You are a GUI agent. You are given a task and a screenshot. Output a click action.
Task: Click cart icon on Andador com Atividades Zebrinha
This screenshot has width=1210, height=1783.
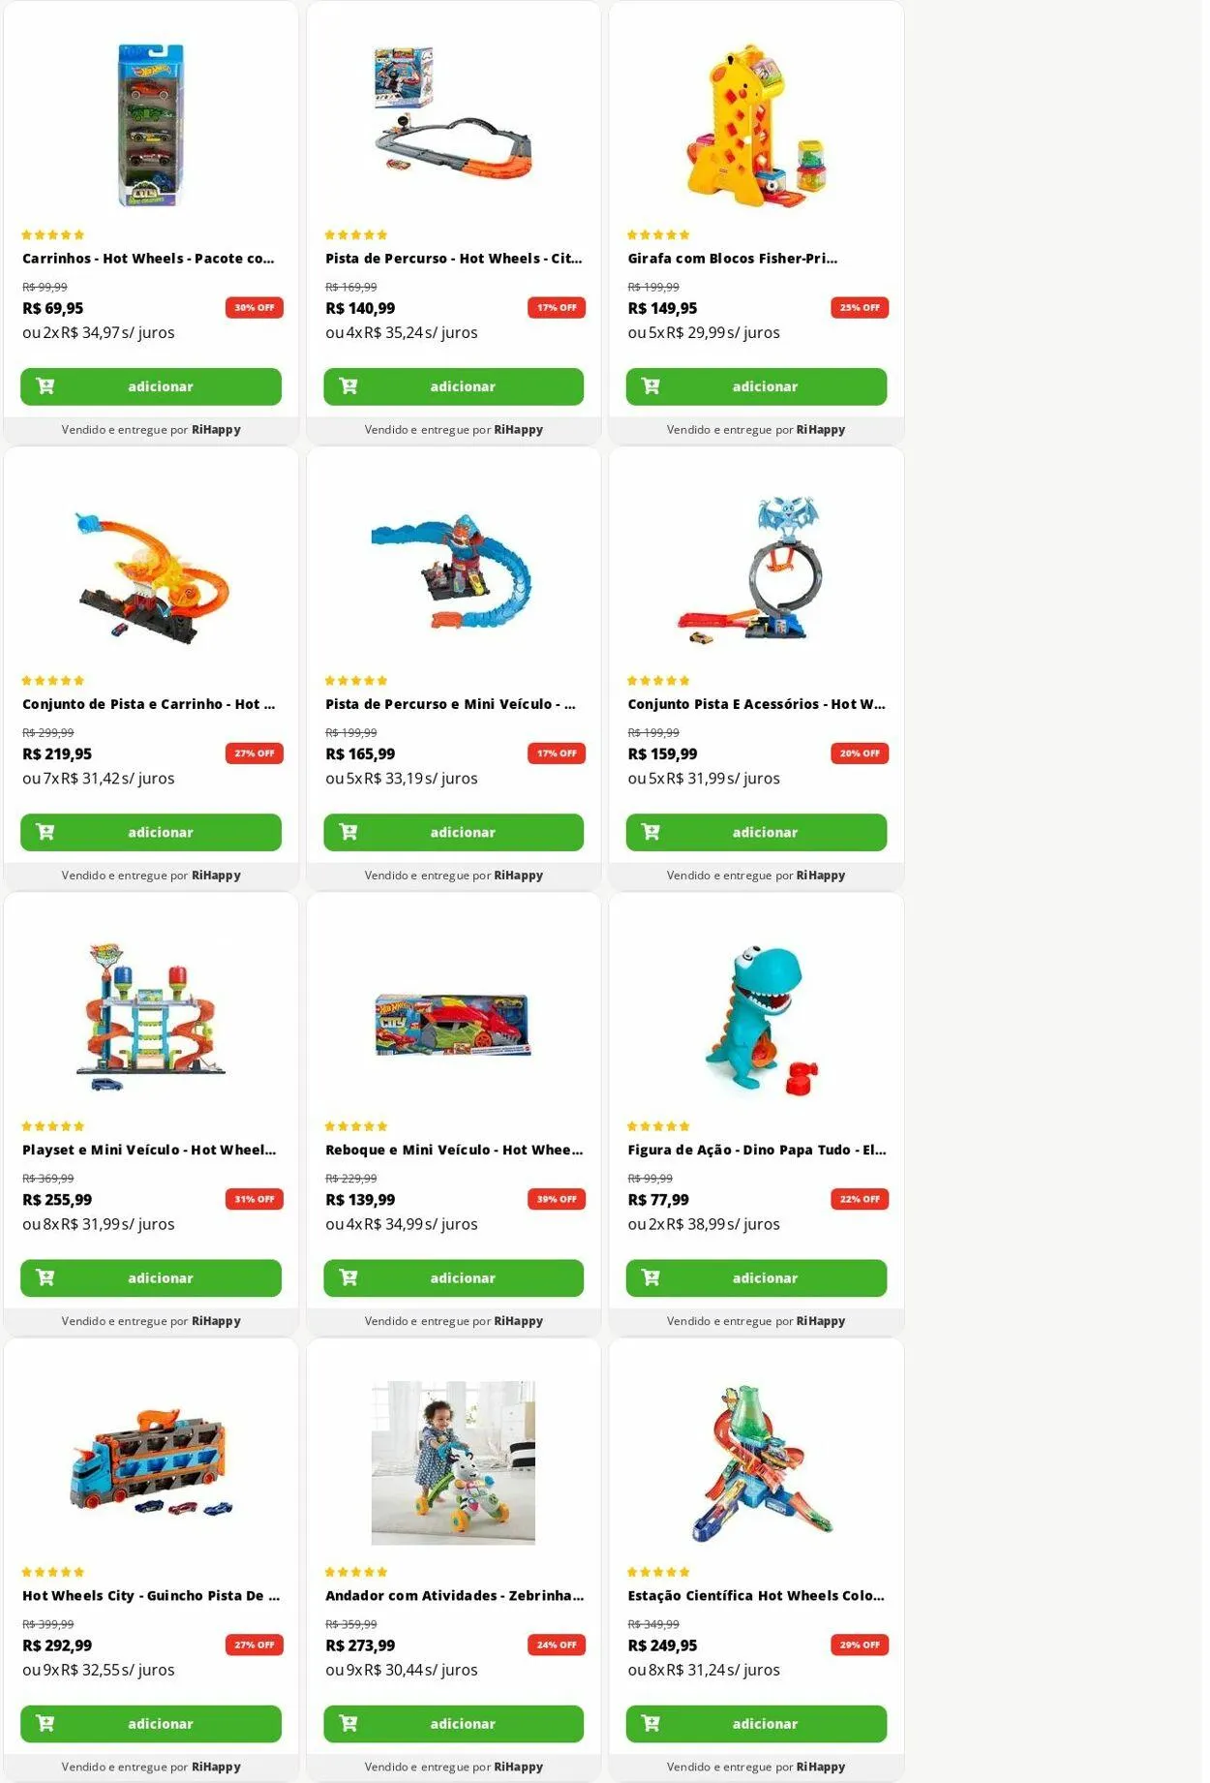[348, 1723]
